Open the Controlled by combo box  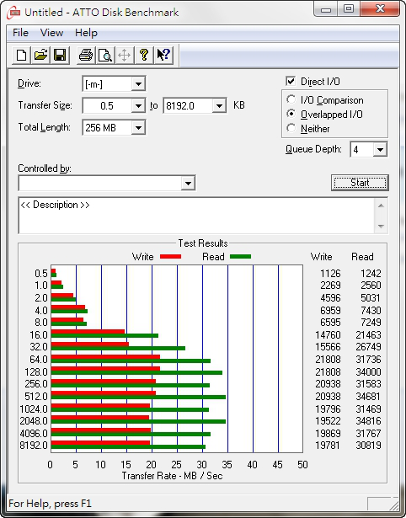pos(107,183)
